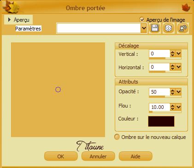This screenshot has height=168, width=194.
Task: Open the Vertical offset slider dropdown
Action: tap(178, 54)
